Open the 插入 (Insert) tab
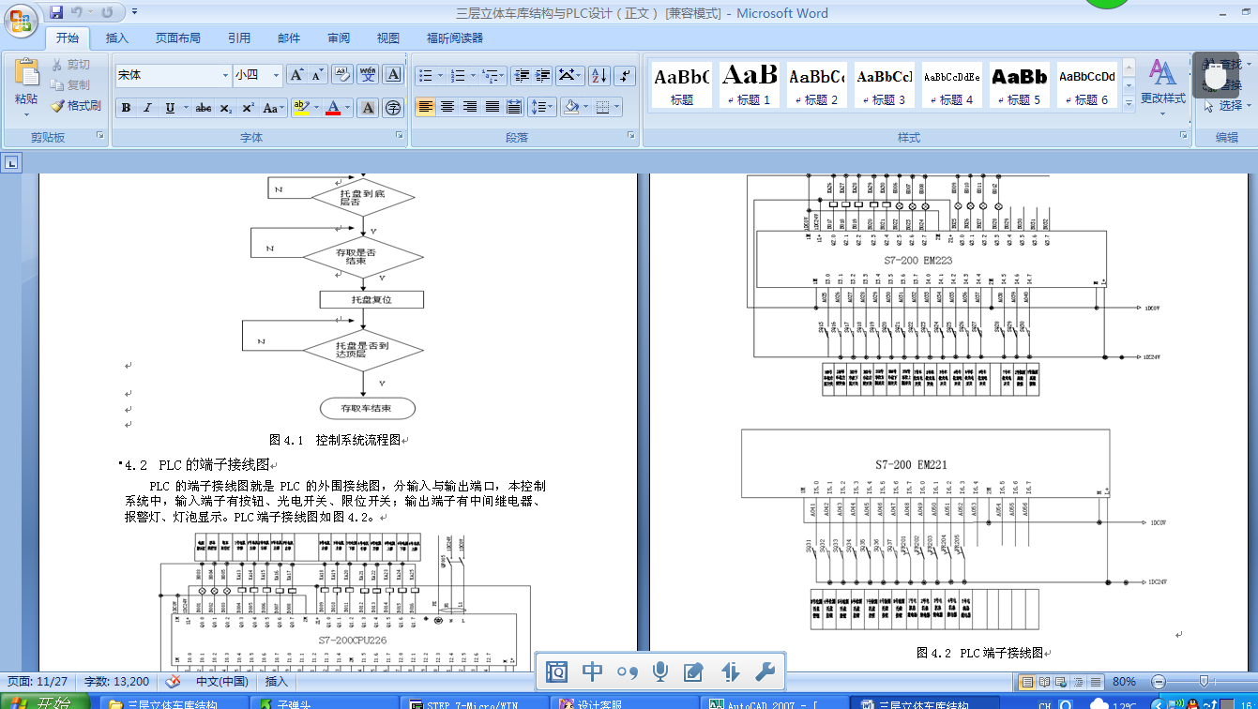Image resolution: width=1258 pixels, height=709 pixels. click(117, 38)
